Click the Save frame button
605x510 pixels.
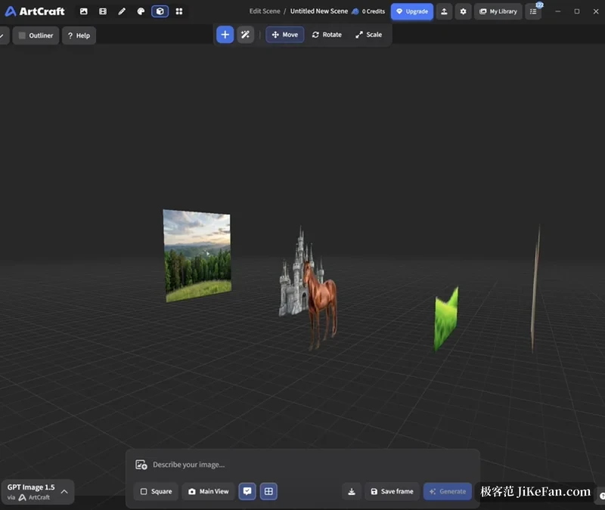coord(392,492)
